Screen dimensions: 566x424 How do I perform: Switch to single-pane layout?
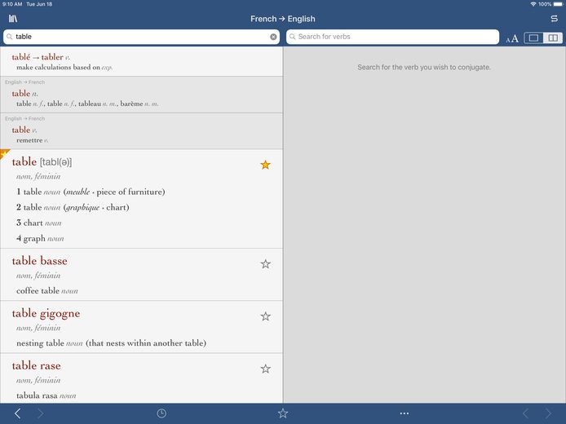pos(533,38)
